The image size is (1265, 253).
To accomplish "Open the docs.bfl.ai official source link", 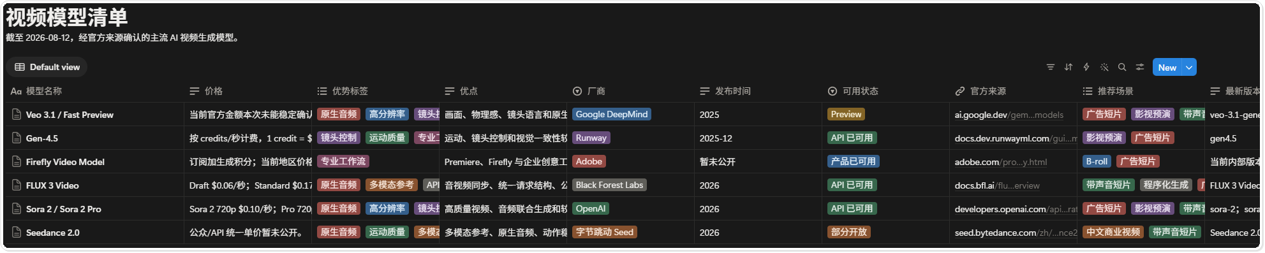I will [x=997, y=185].
